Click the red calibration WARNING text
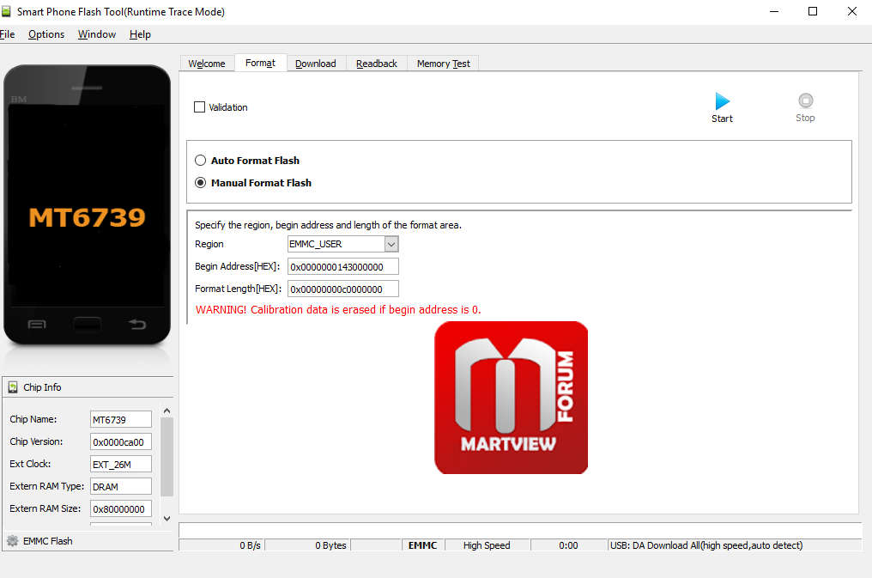This screenshot has height=578, width=872. click(338, 310)
